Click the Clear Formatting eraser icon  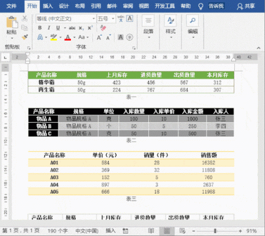pos(103,28)
